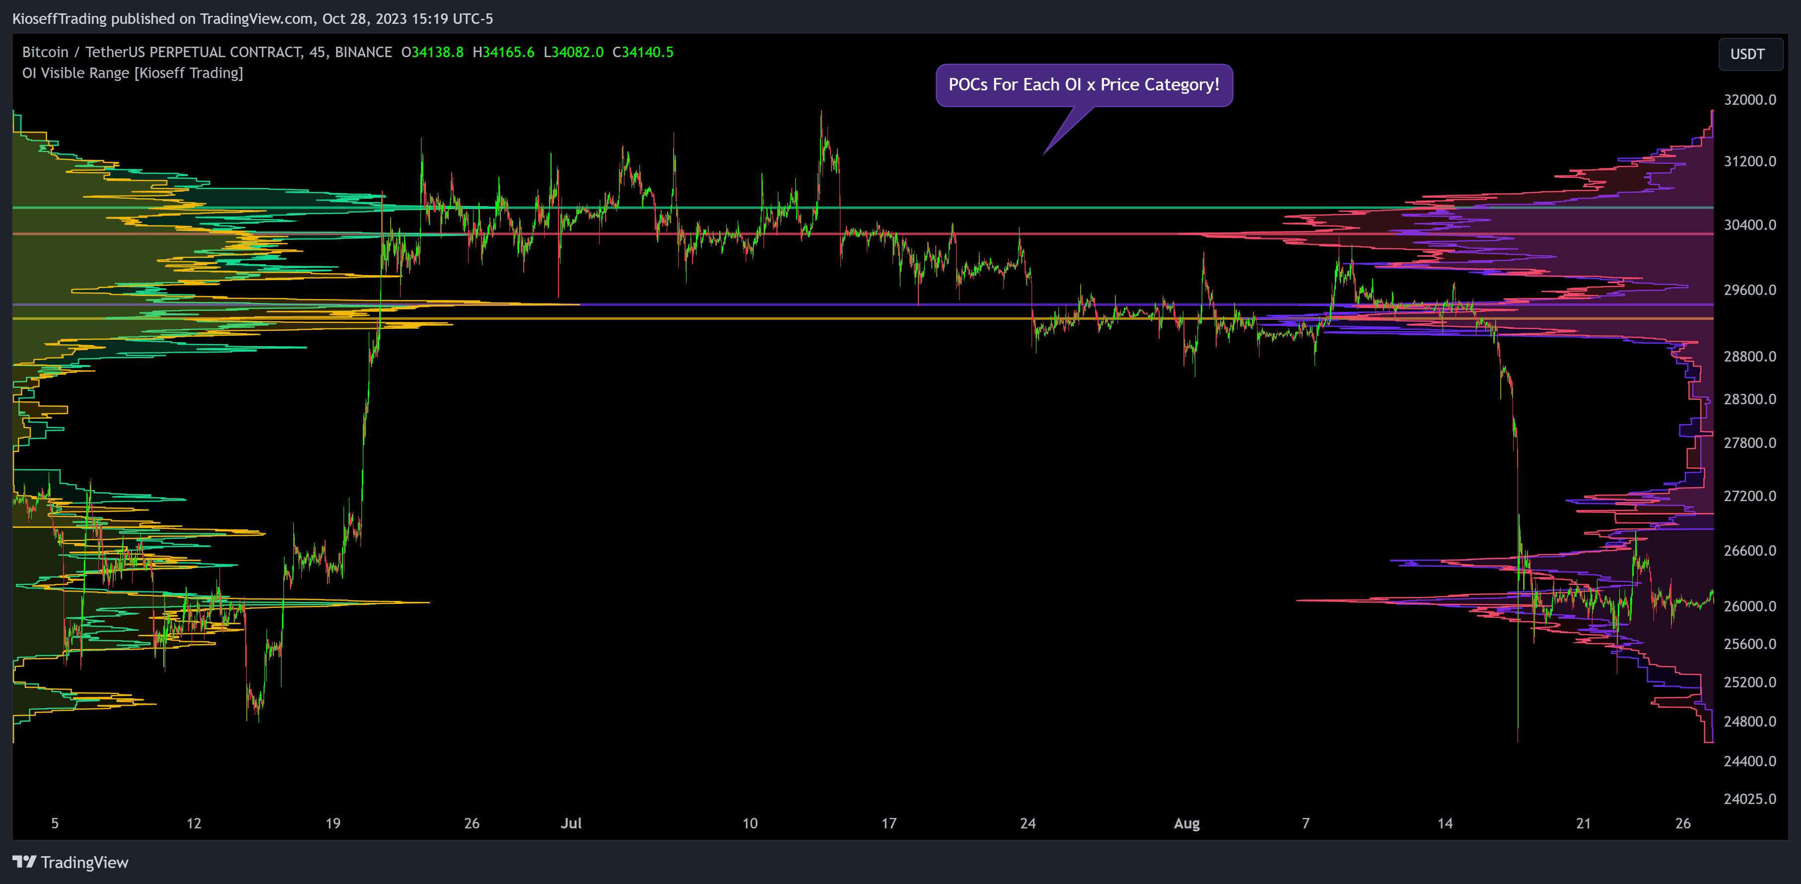Click the 24025.0 price axis label

(x=1750, y=799)
